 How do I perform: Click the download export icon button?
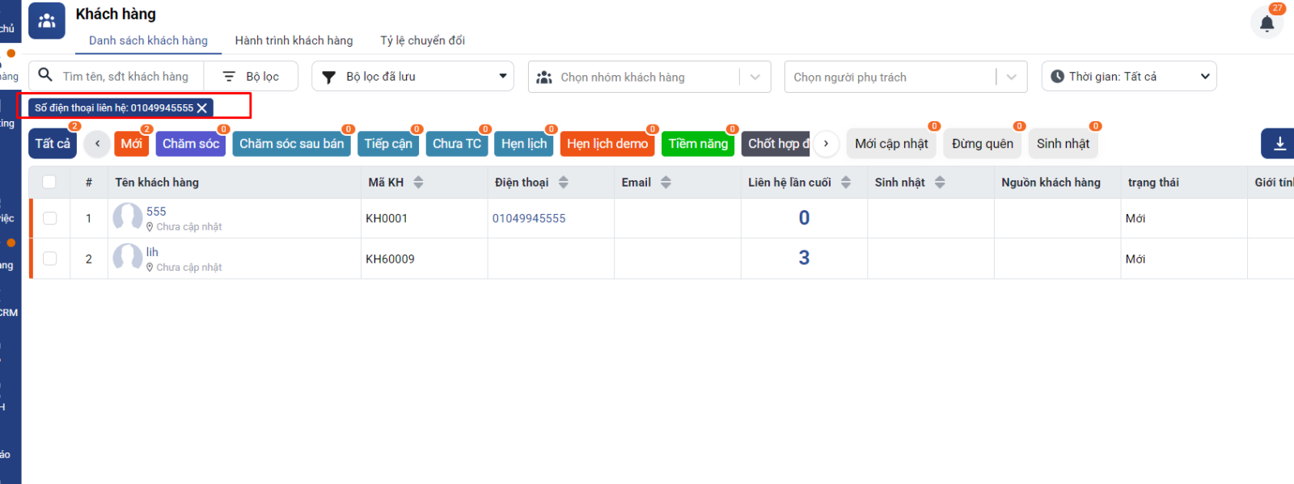coord(1279,144)
